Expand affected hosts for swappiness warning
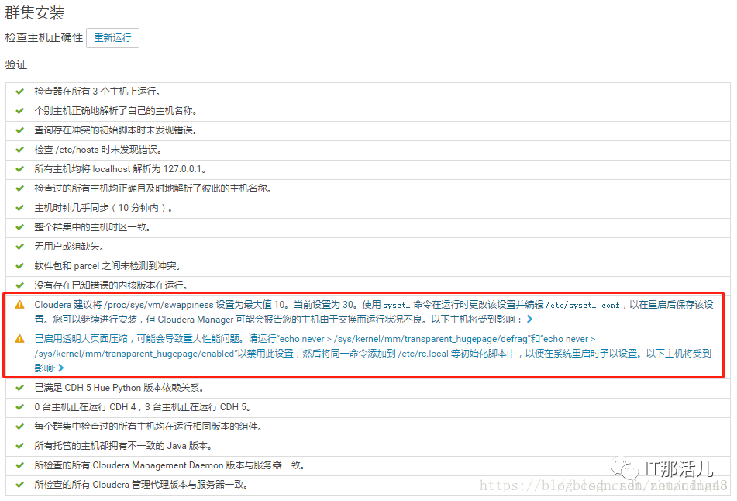This screenshot has height=501, width=737. (x=530, y=320)
